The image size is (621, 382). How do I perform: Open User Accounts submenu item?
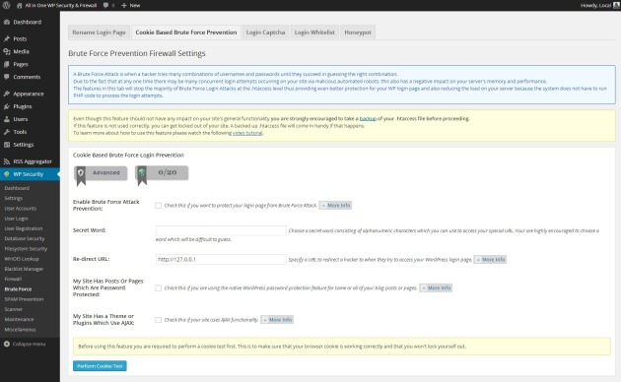pyautogui.click(x=20, y=209)
